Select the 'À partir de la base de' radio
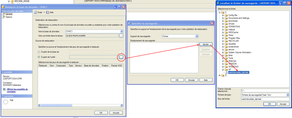This screenshot has height=118, width=292. tap(39, 52)
